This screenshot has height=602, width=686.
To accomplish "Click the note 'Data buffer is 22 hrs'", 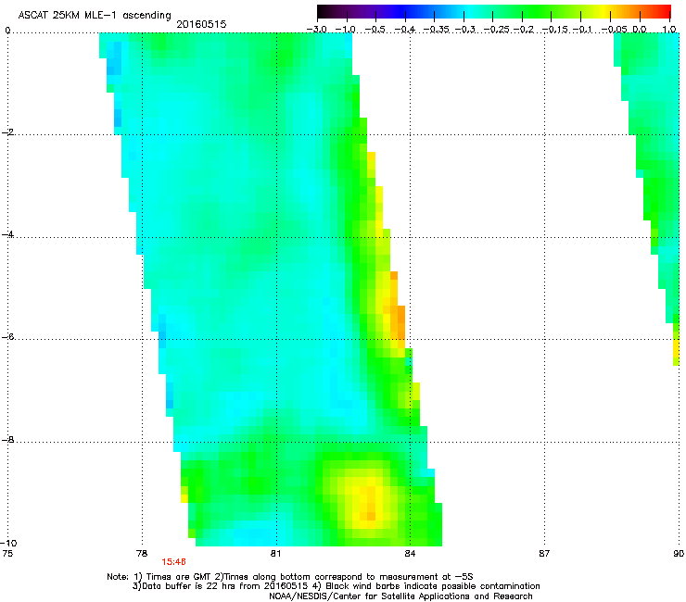I will (188, 586).
